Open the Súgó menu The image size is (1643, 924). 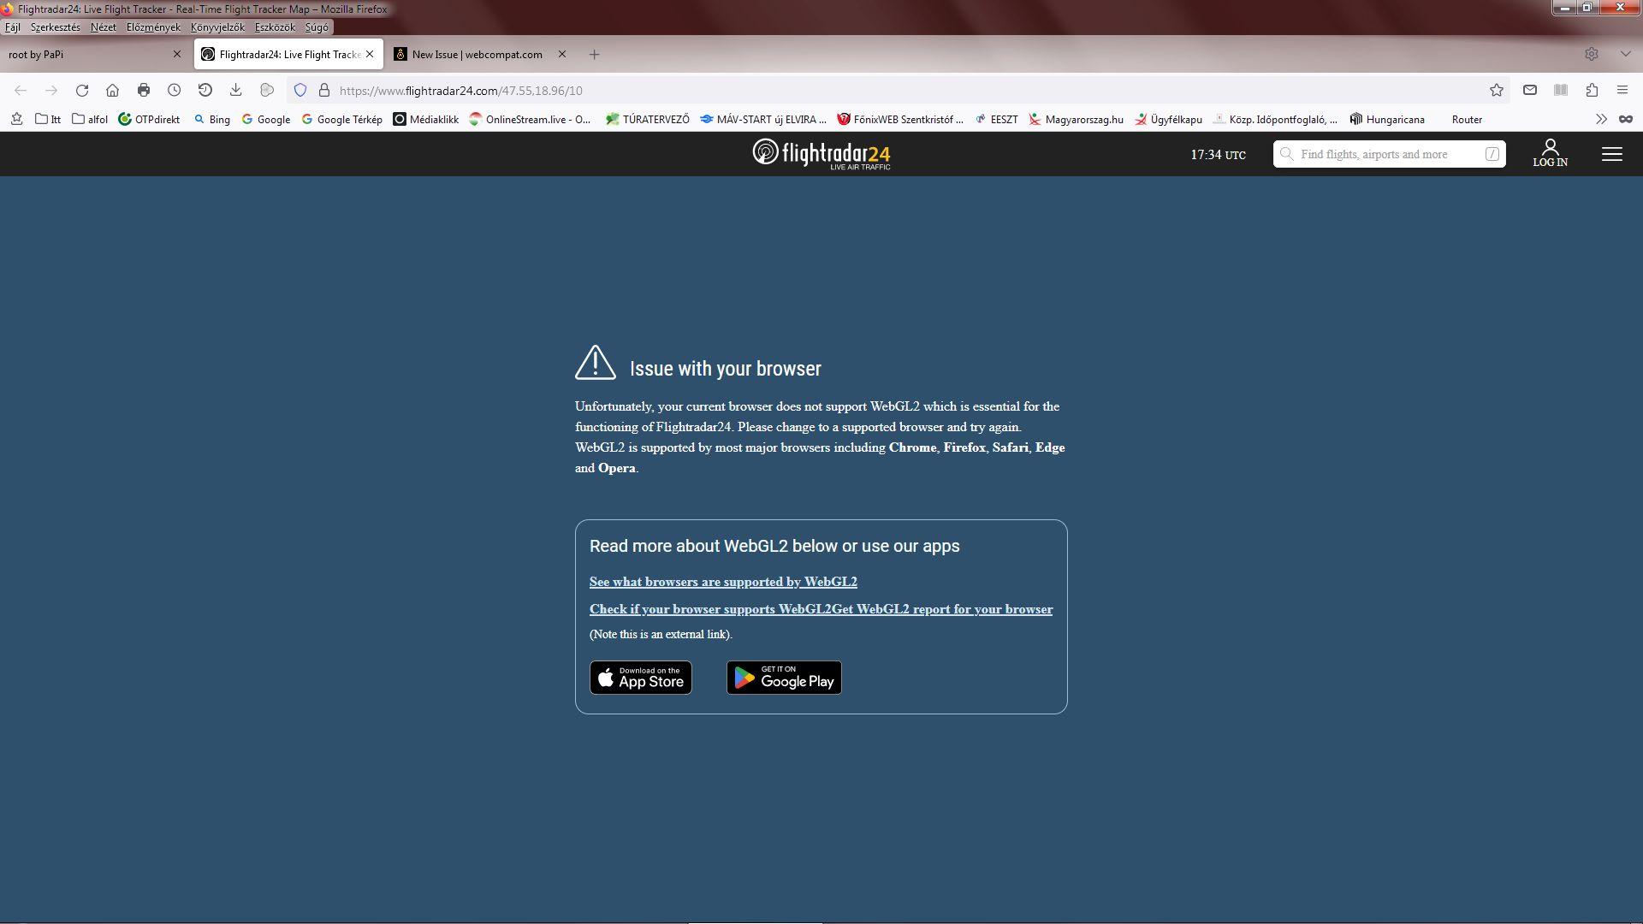[x=317, y=27]
